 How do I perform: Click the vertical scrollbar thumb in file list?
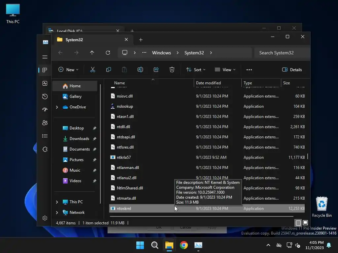[x=308, y=156]
